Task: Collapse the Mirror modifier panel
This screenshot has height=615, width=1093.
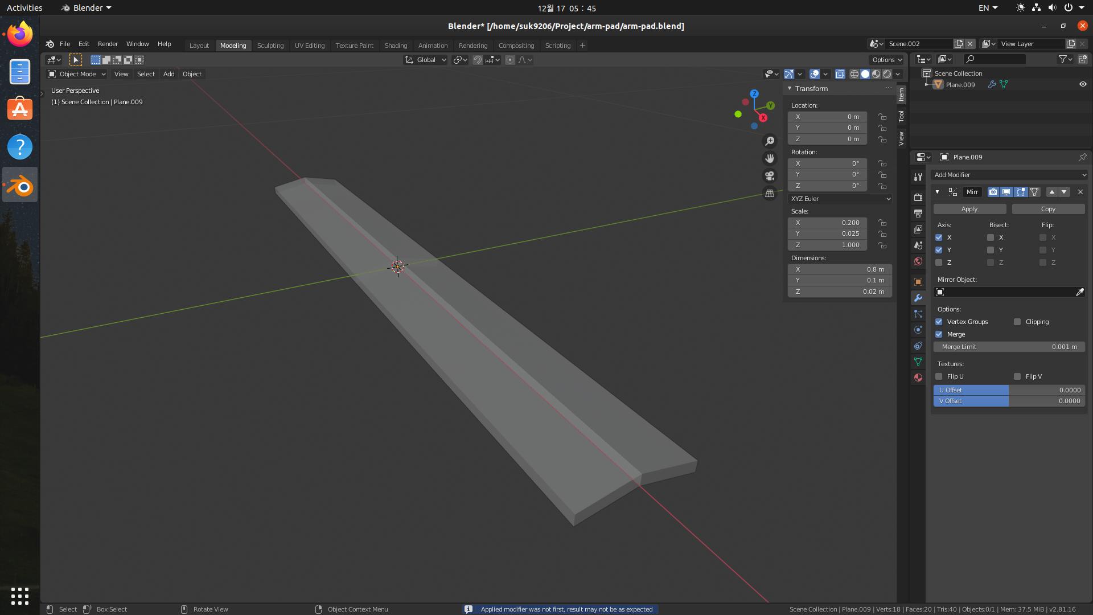Action: pyautogui.click(x=937, y=192)
